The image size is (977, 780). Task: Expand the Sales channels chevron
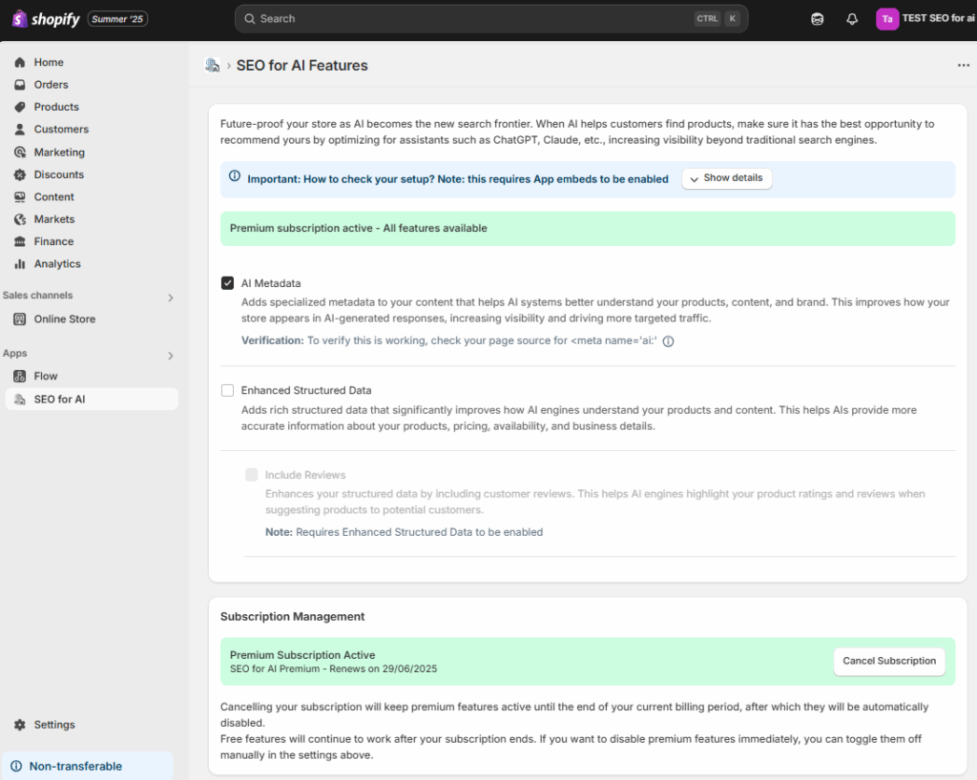tap(170, 298)
